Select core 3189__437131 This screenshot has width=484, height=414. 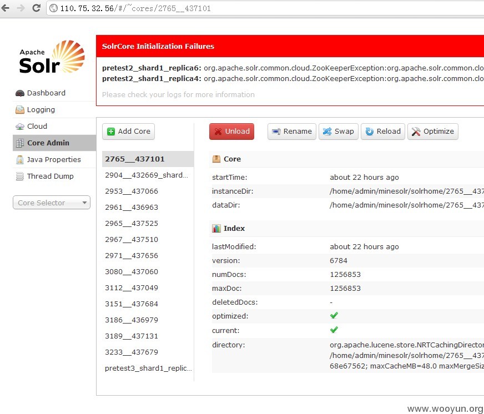(148, 336)
